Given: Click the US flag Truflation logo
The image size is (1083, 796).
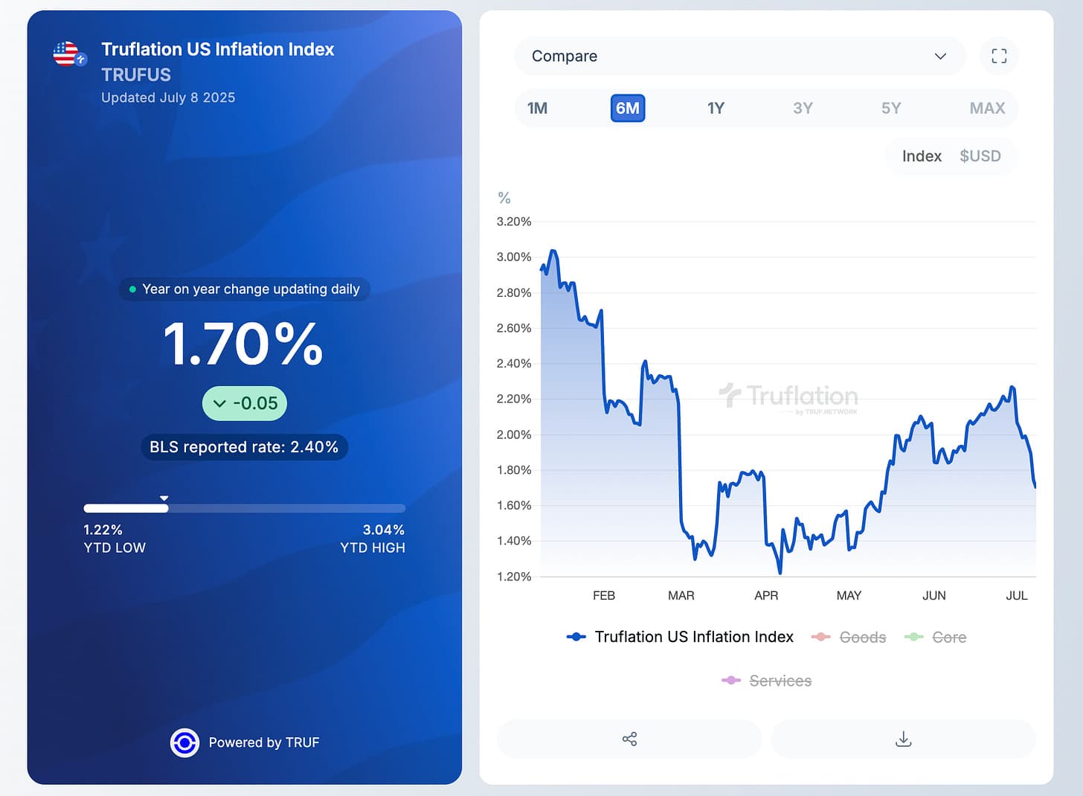Looking at the screenshot, I should [x=70, y=54].
